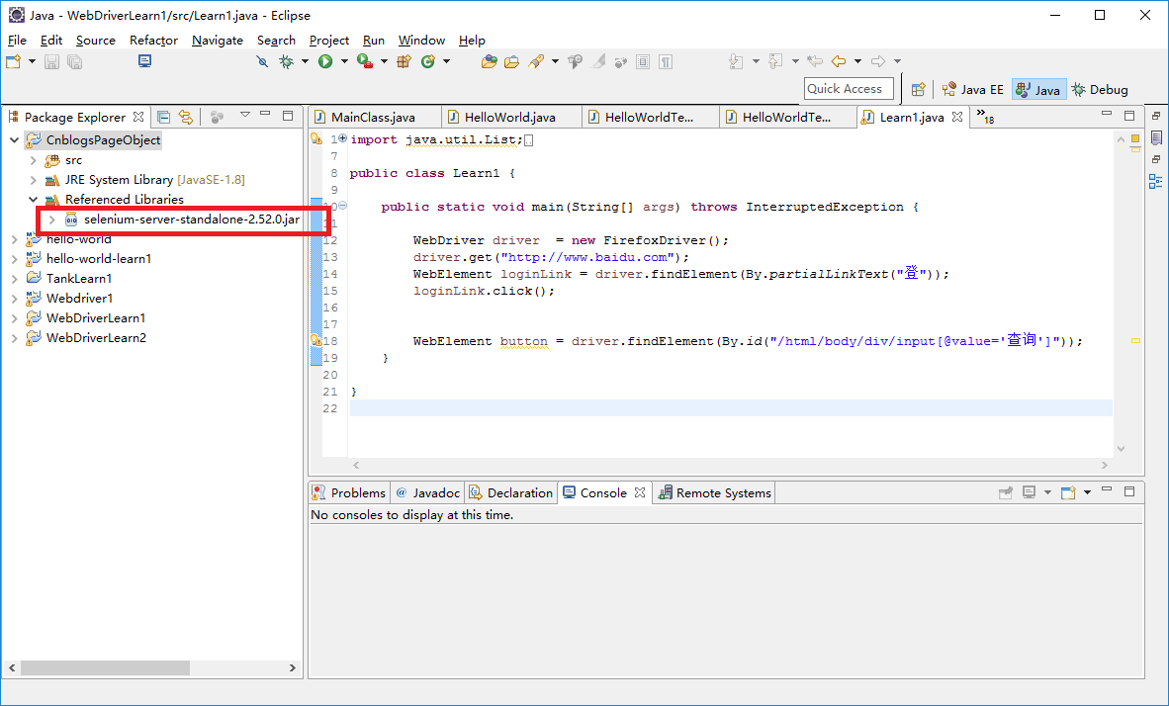Open the Refactor menu
The width and height of the screenshot is (1169, 706).
pos(153,41)
